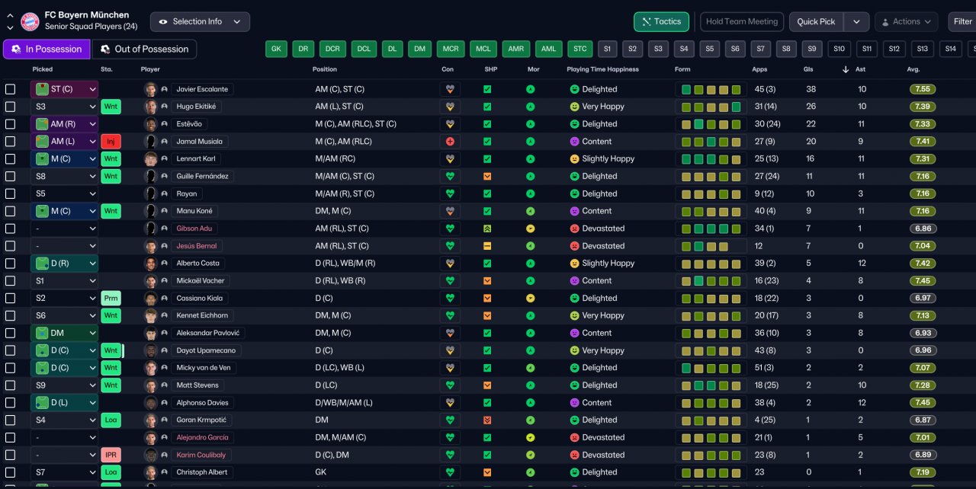The width and height of the screenshot is (976, 489).
Task: Expand the Quick Pick arrow menu
Action: click(856, 21)
